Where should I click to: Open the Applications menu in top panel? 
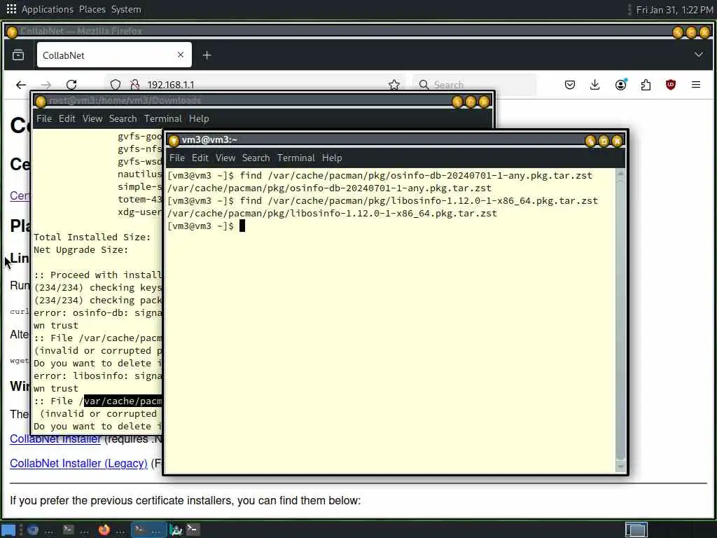[x=48, y=9]
